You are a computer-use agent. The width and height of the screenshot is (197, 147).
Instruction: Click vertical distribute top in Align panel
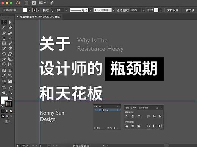point(127,126)
